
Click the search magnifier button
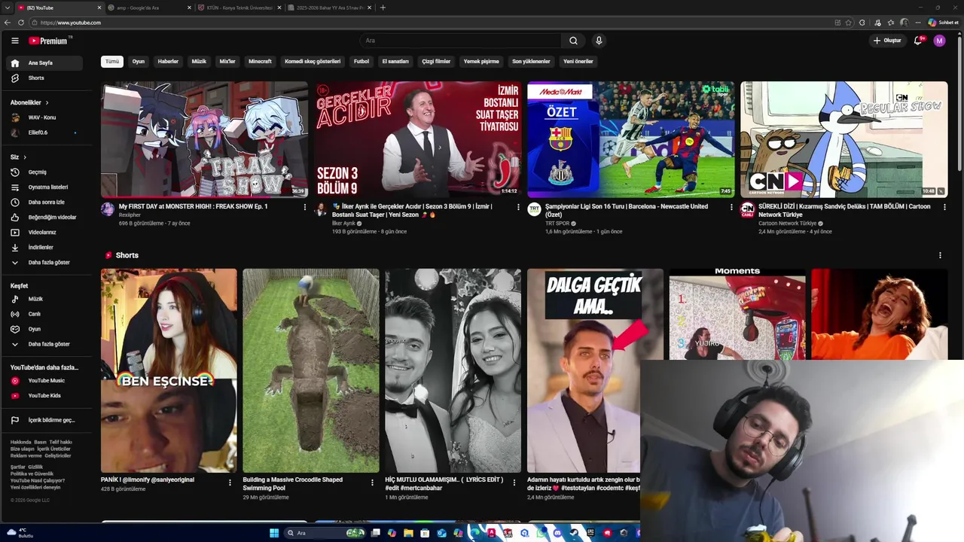pos(573,41)
